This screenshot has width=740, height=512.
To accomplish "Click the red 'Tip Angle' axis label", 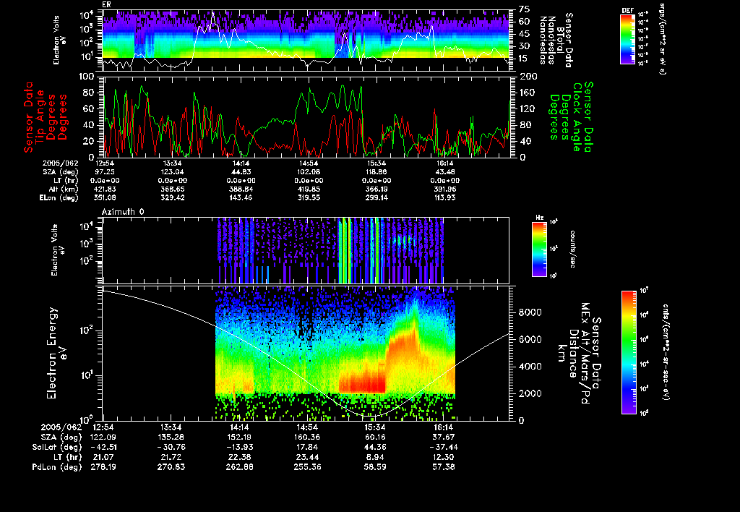I will point(40,116).
